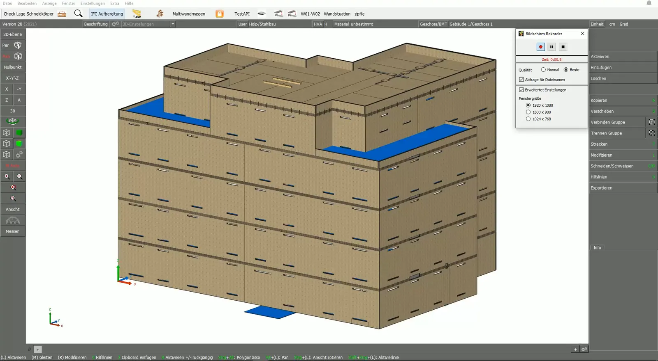Stop the screen recording
The image size is (658, 361).
(x=563, y=47)
